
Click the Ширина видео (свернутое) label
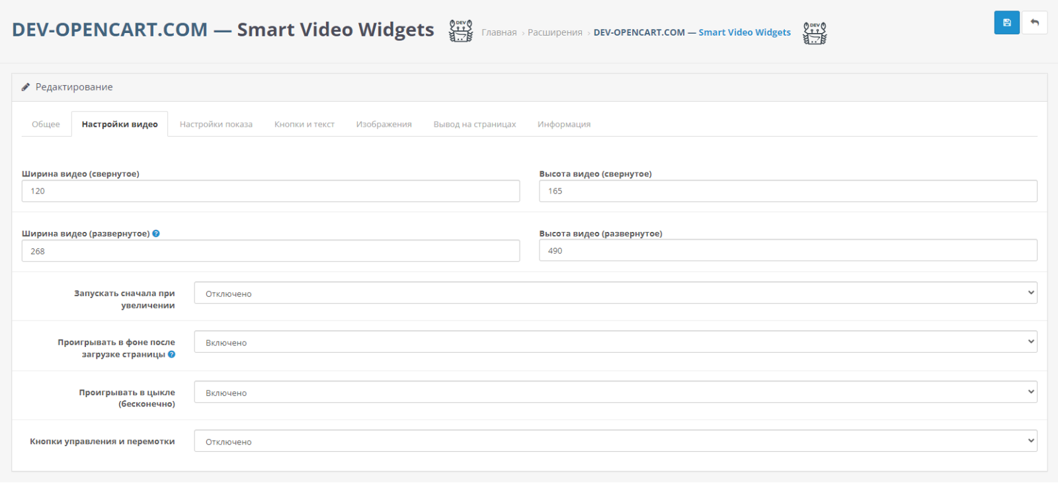[x=81, y=174]
